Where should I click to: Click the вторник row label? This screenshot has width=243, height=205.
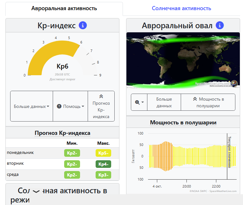coord(15,163)
